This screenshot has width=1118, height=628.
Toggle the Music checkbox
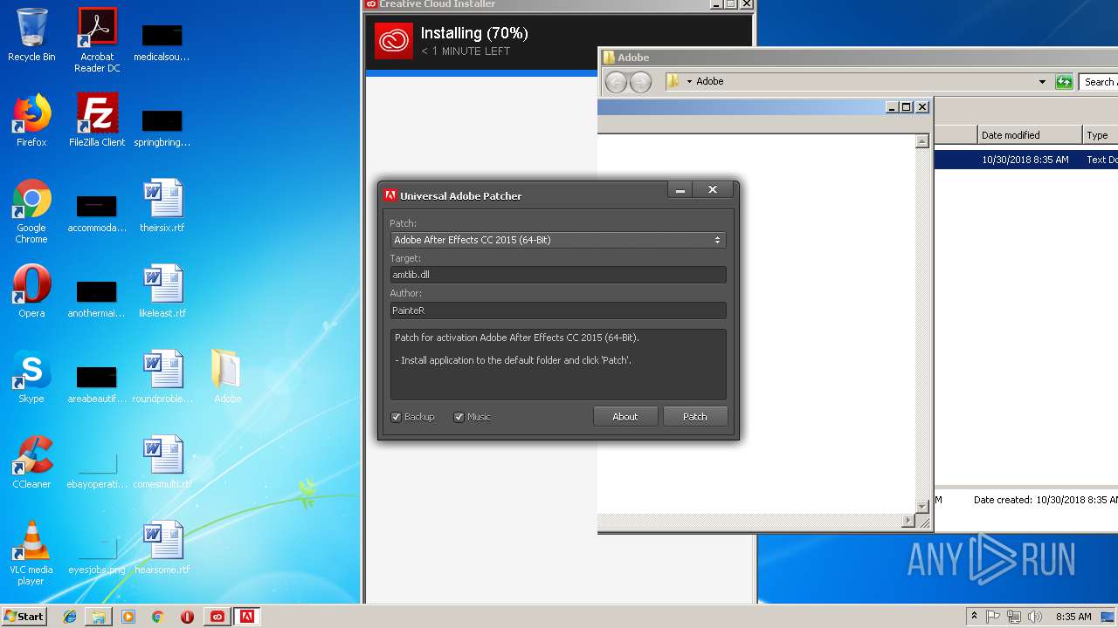click(x=459, y=417)
